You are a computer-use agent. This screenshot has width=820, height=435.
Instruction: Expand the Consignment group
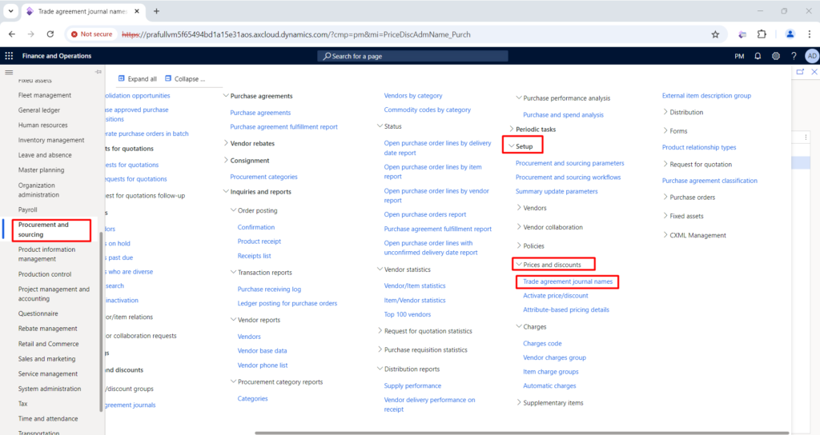coord(226,160)
